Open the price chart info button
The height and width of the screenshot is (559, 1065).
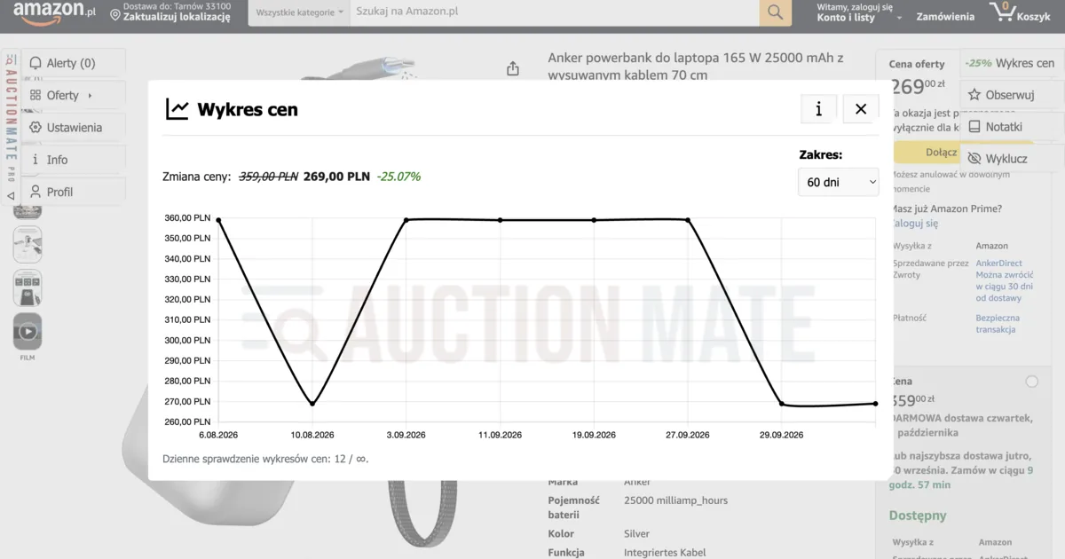pyautogui.click(x=818, y=108)
